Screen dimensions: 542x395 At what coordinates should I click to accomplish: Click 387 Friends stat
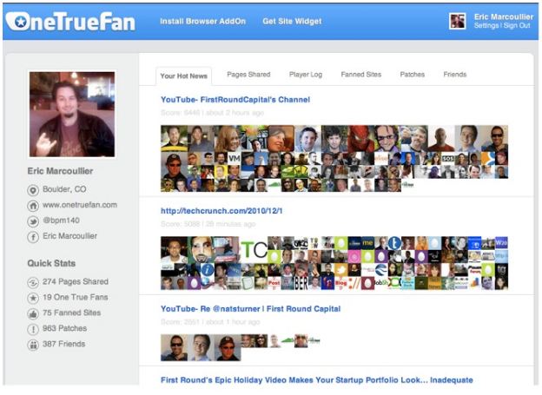pyautogui.click(x=63, y=344)
